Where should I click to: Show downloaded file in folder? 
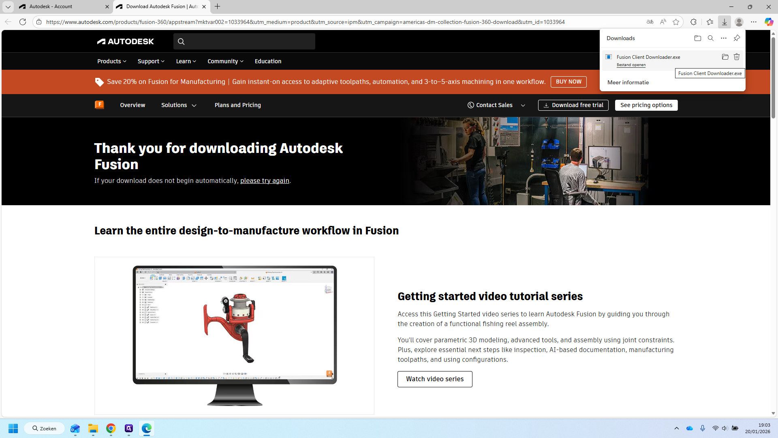[x=725, y=57]
